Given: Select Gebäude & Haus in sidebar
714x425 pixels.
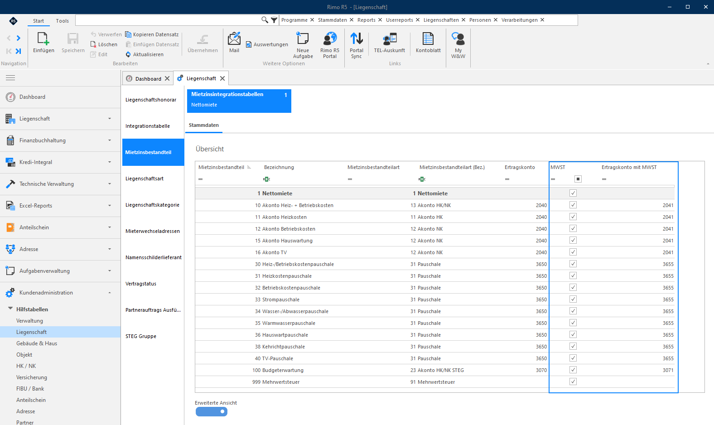Looking at the screenshot, I should tap(37, 343).
